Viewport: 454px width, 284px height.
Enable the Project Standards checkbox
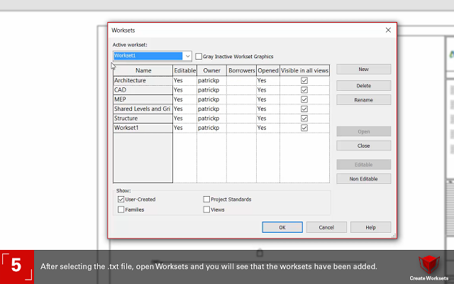(206, 200)
